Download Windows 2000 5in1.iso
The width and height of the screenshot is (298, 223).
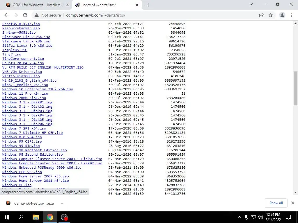point(24,98)
